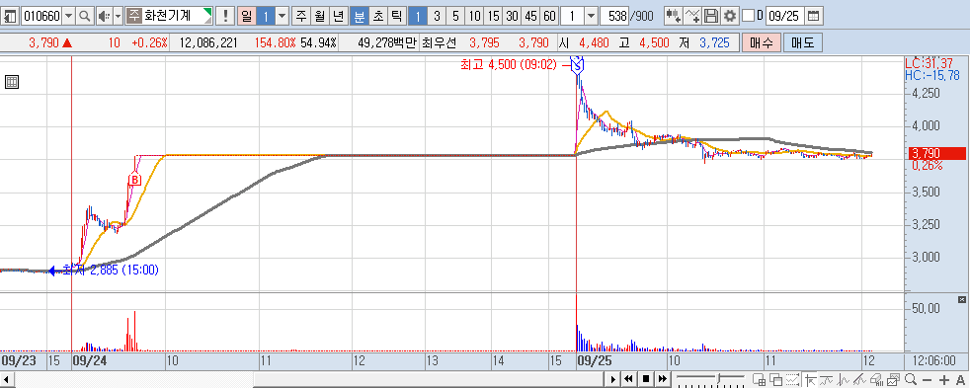
Task: Choose the 30-minute interval button
Action: pyautogui.click(x=513, y=16)
